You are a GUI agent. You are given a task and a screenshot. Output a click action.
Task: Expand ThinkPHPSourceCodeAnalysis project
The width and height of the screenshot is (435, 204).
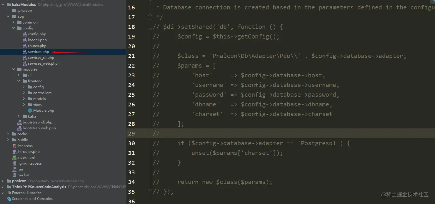click(3, 187)
